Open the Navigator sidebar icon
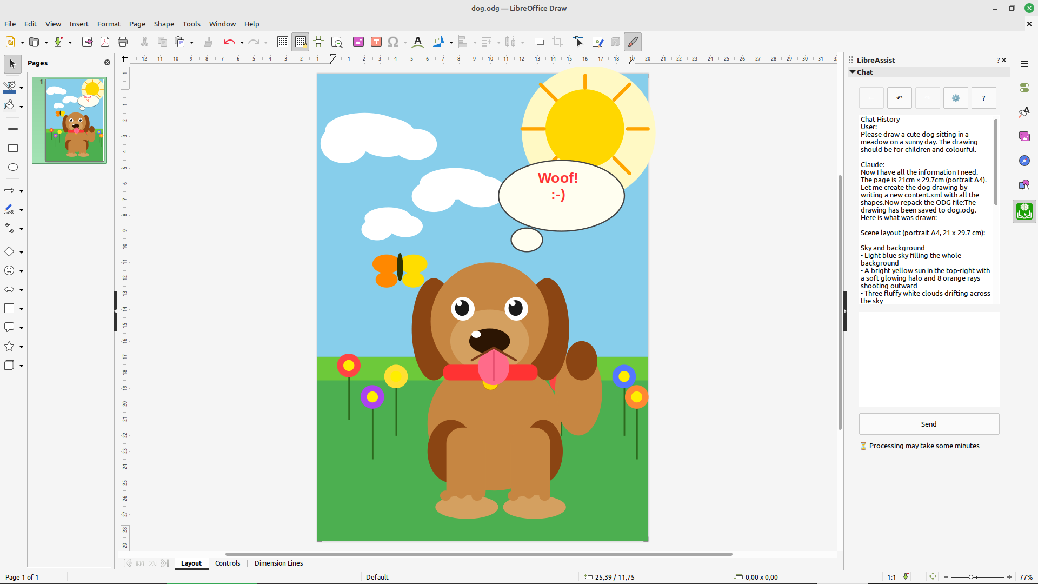 pos(1024,161)
